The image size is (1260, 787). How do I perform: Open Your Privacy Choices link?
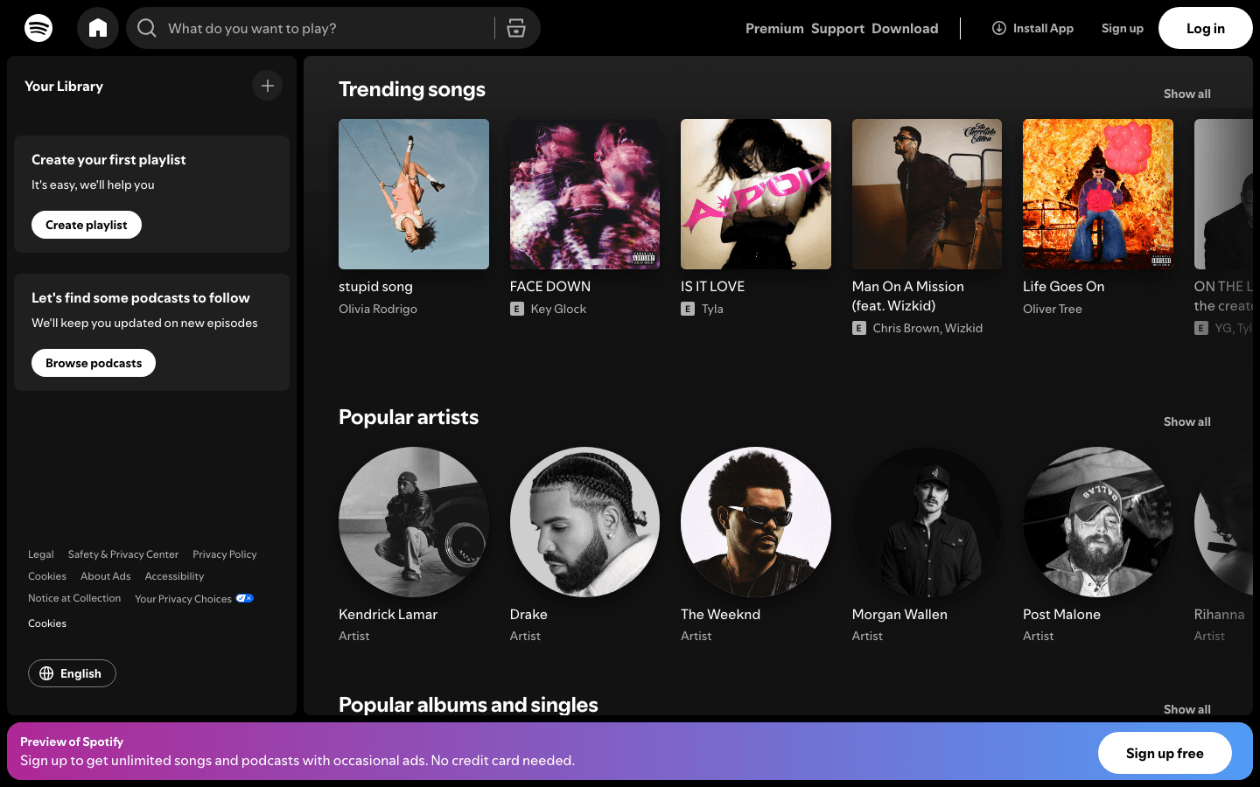[x=193, y=599]
